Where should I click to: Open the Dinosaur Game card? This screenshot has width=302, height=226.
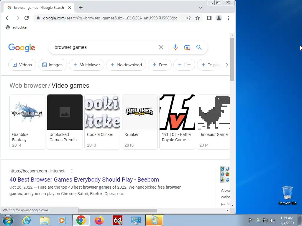point(214,122)
